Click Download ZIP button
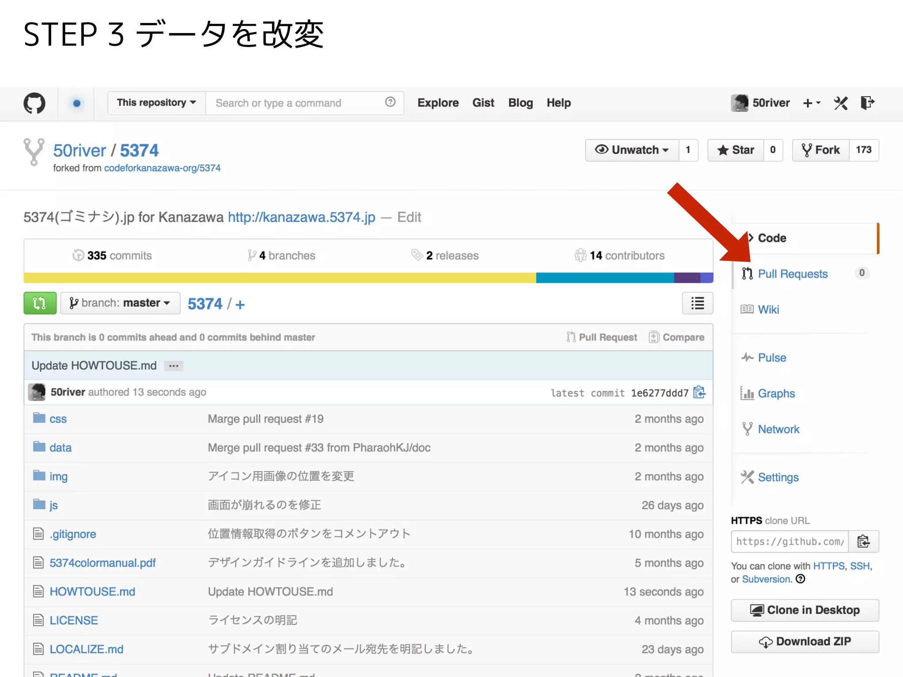The image size is (903, 677). 805,641
